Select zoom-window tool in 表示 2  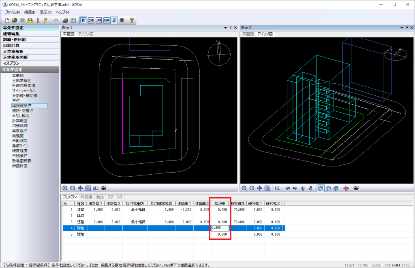pyautogui.click(x=267, y=188)
